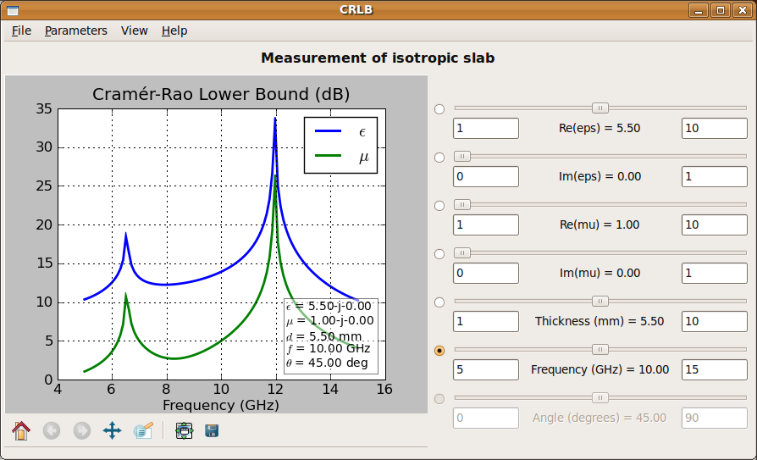The width and height of the screenshot is (757, 460).
Task: Click the Re(mu) minimum value field
Action: click(486, 225)
